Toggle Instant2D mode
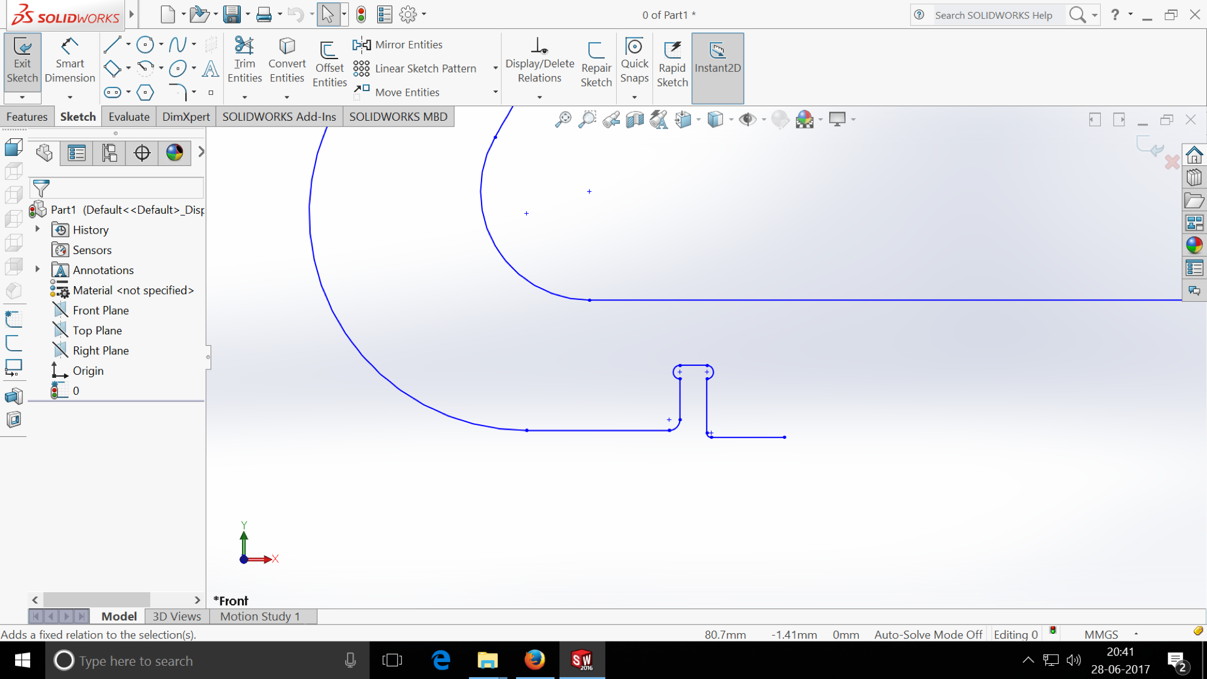The height and width of the screenshot is (679, 1207). (718, 68)
